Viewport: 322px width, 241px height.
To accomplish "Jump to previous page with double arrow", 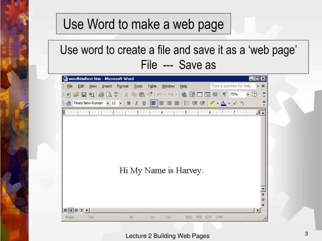I will coord(263,194).
